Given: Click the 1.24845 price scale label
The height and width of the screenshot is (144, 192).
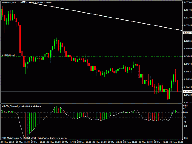Looking at the screenshot, I should coord(188,56).
